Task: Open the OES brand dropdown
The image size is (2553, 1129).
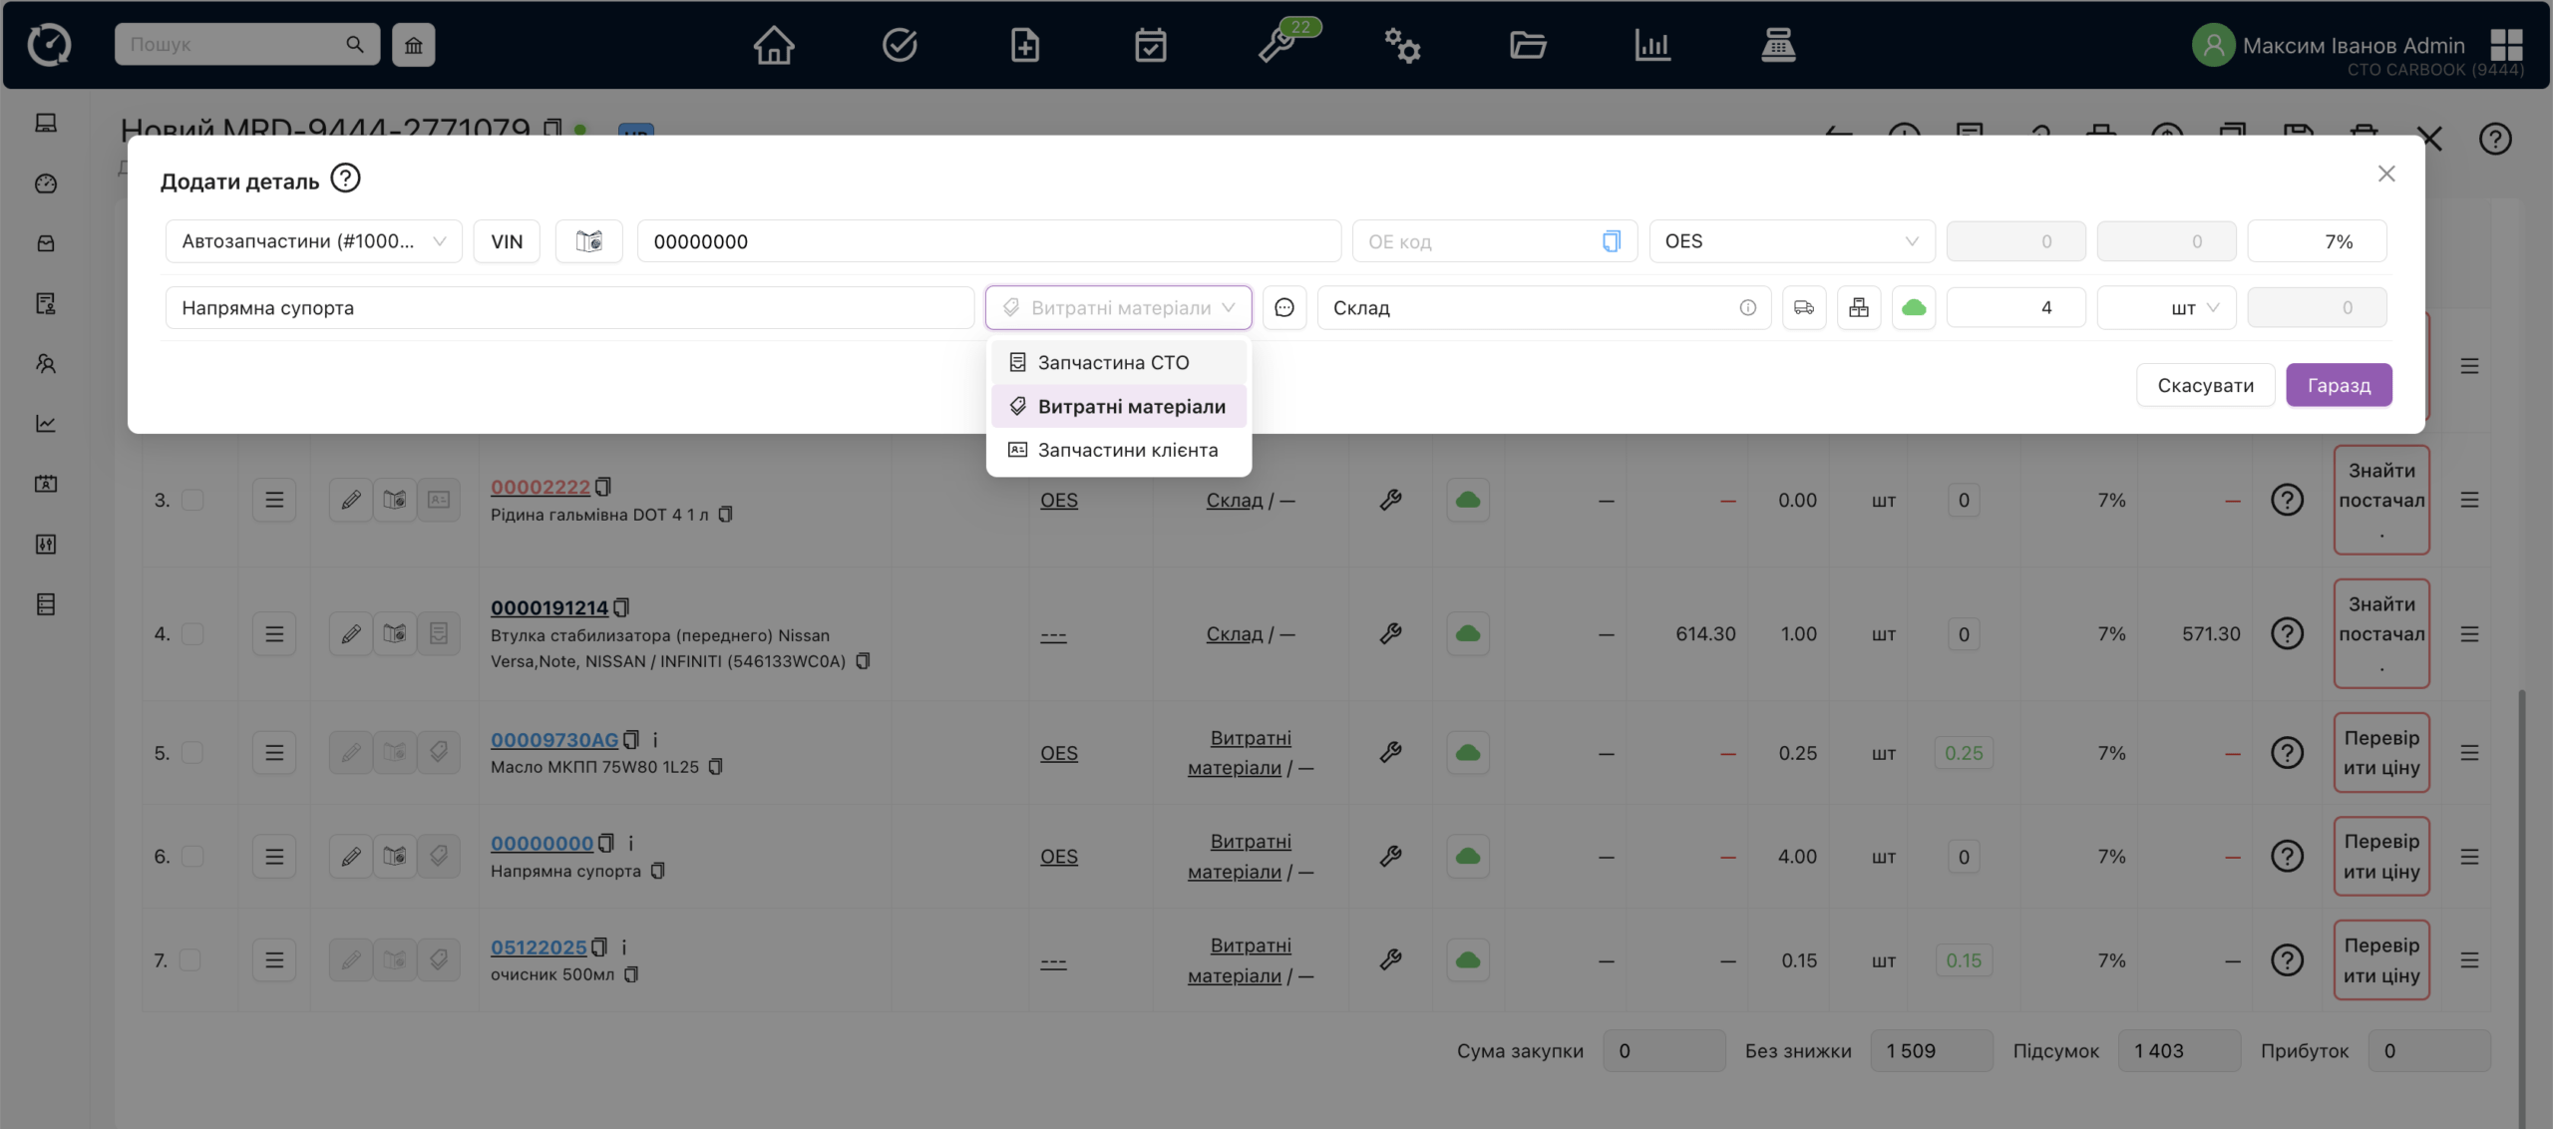Action: pos(1791,241)
